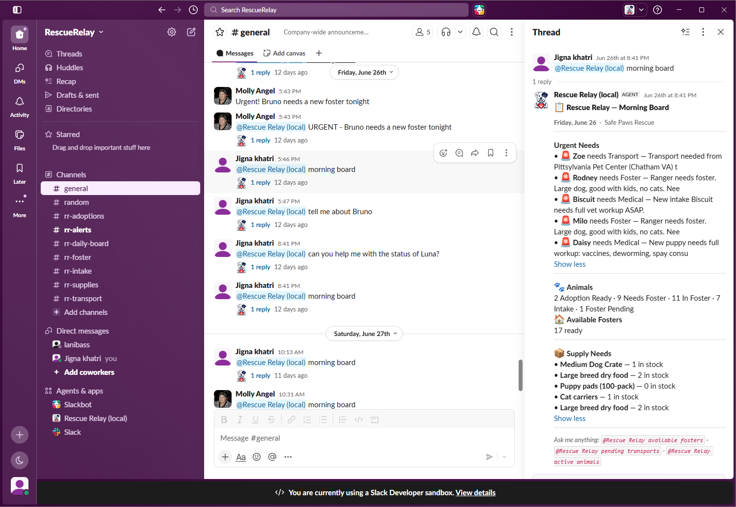
Task: Add a reaction to the hovered message
Action: click(444, 153)
